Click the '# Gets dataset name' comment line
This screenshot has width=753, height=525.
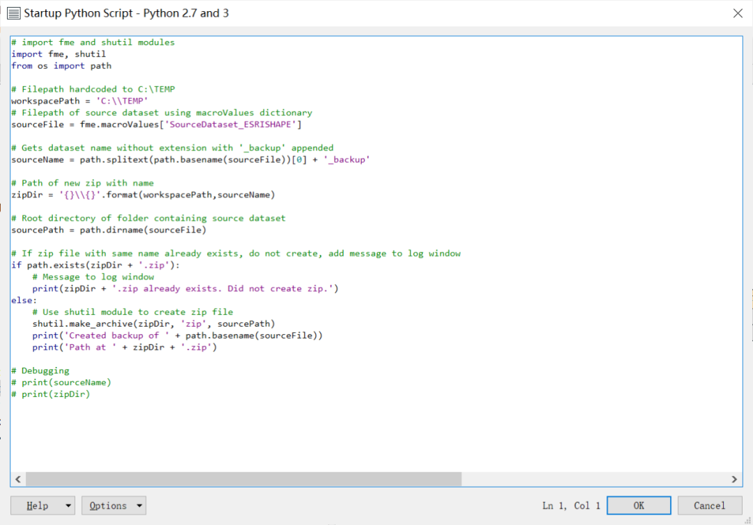point(172,148)
